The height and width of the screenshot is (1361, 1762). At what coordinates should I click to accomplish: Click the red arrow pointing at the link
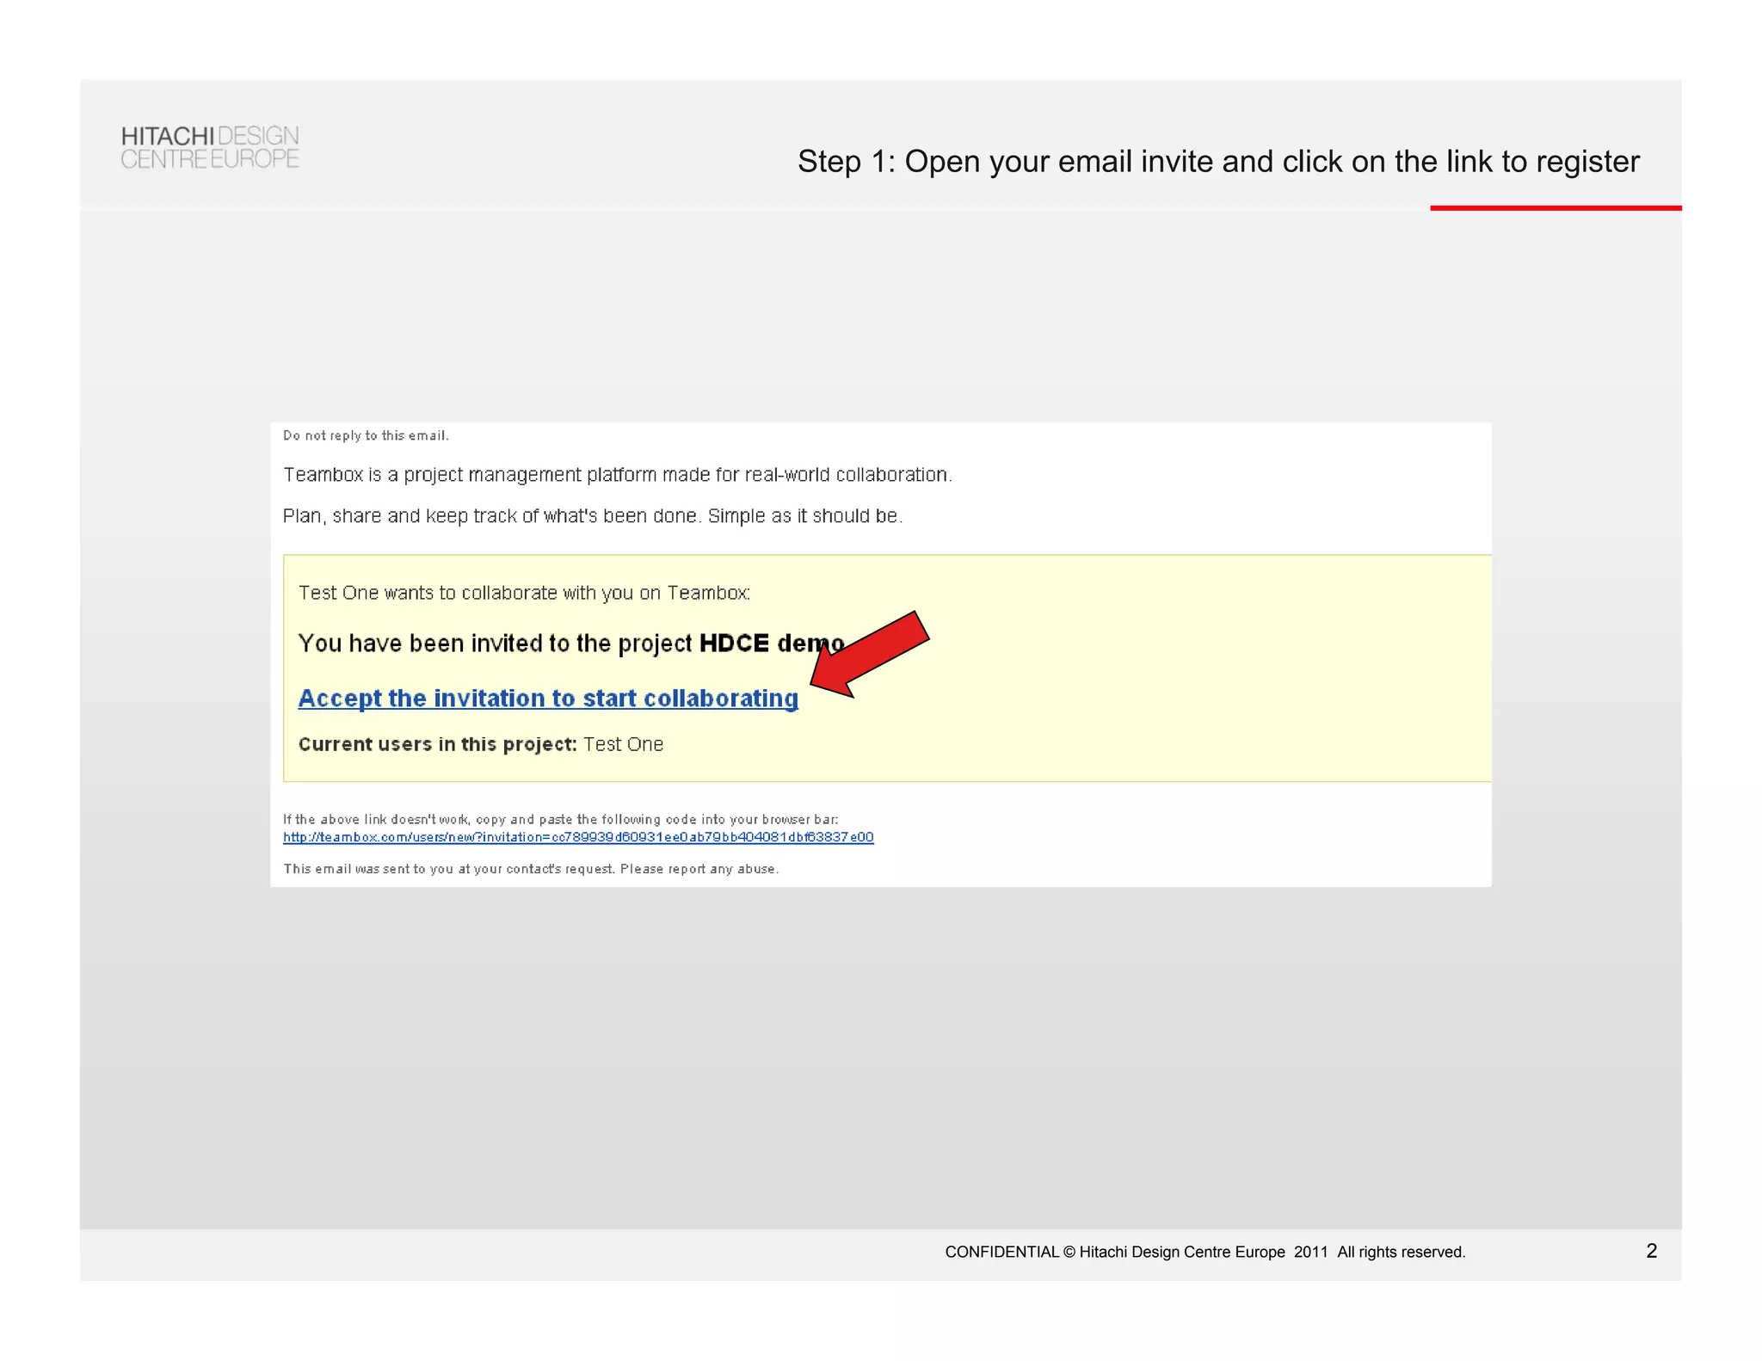(871, 654)
